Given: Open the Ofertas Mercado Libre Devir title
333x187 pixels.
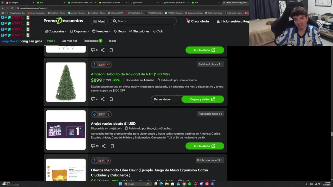Looking at the screenshot, I should pos(149,172).
